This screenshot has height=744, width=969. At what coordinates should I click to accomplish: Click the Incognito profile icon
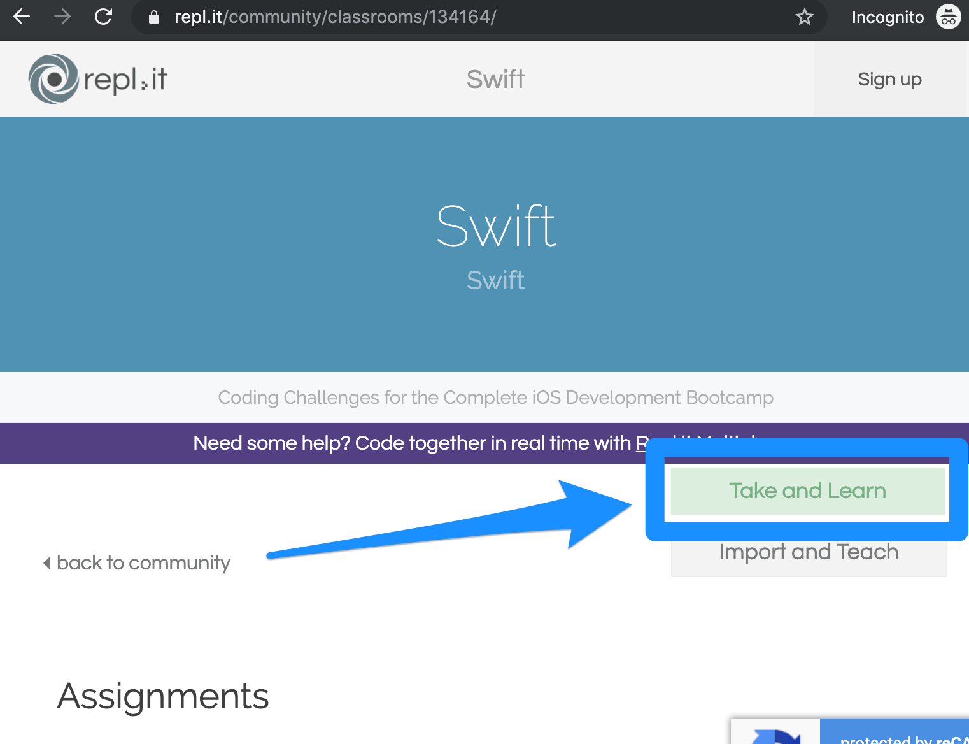[948, 17]
